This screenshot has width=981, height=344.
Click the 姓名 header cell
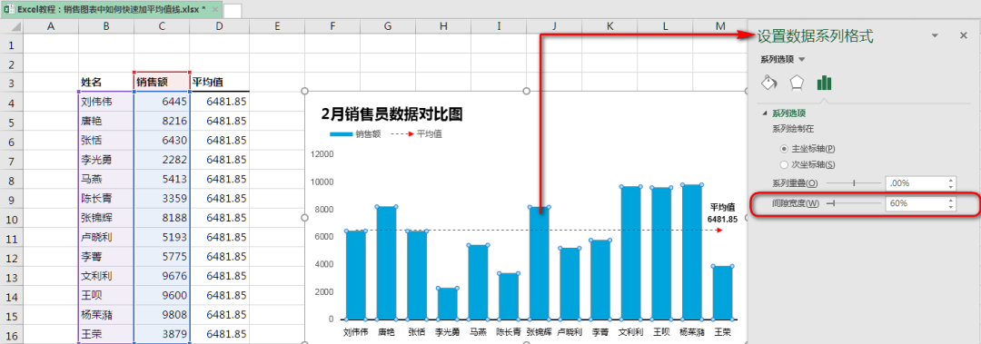coord(105,83)
